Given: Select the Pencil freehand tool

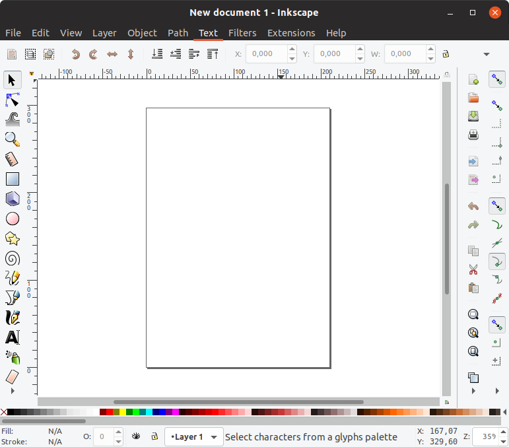Looking at the screenshot, I should [13, 278].
